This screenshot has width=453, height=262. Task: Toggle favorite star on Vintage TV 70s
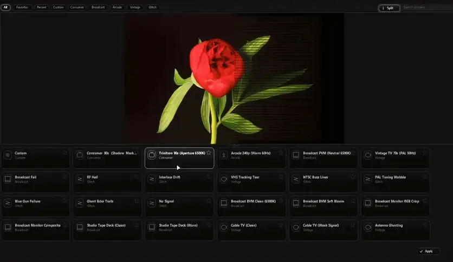[x=425, y=153]
